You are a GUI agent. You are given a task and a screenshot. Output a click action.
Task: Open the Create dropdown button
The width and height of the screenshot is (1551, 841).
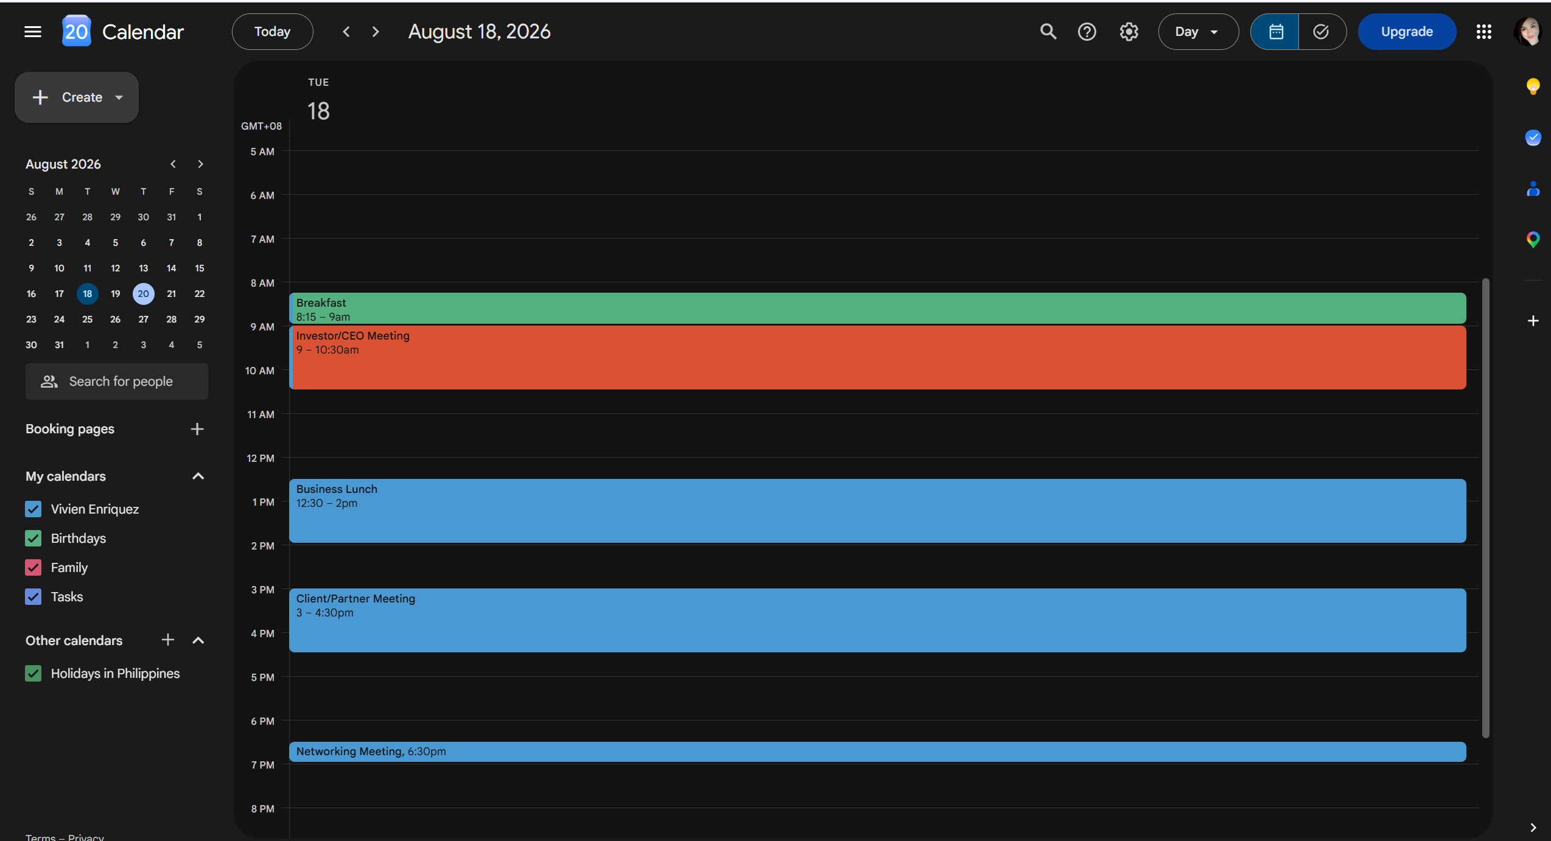tap(77, 97)
